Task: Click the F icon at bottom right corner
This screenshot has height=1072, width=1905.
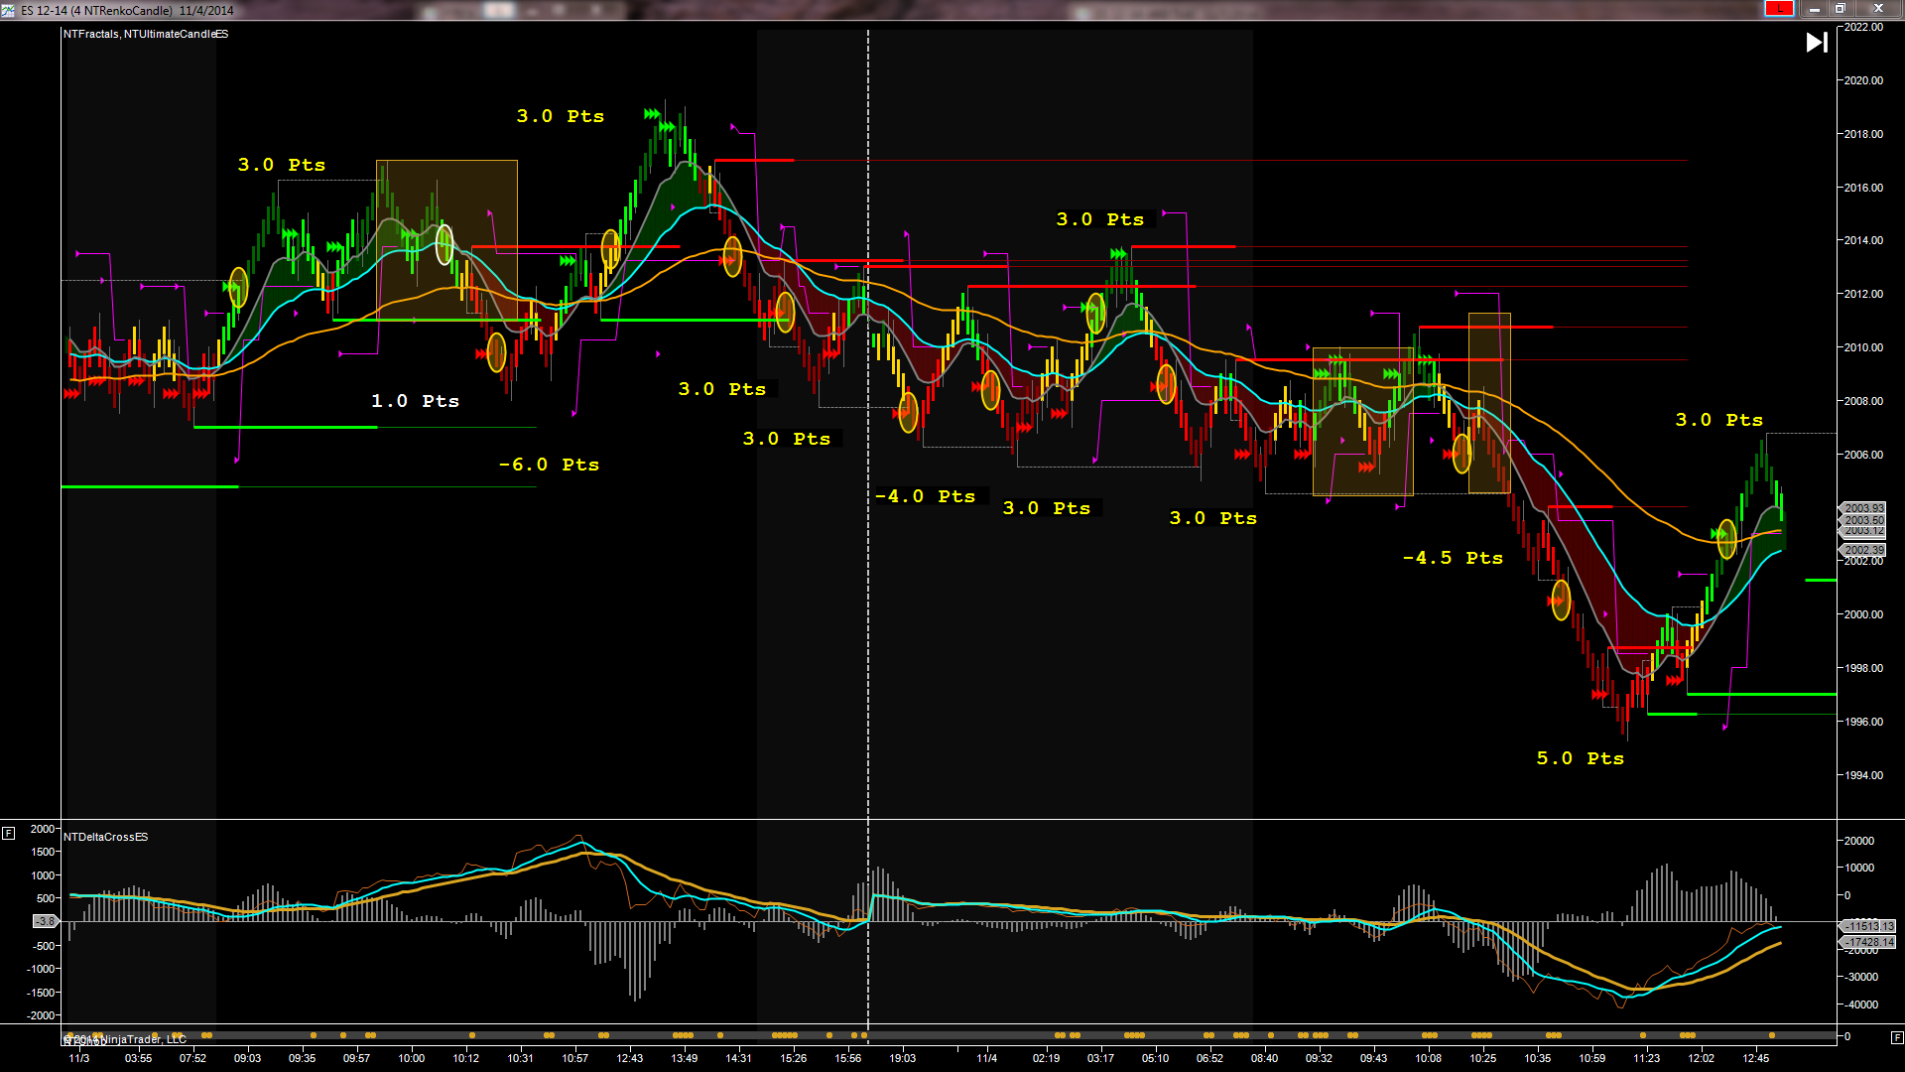Action: tap(1896, 1037)
